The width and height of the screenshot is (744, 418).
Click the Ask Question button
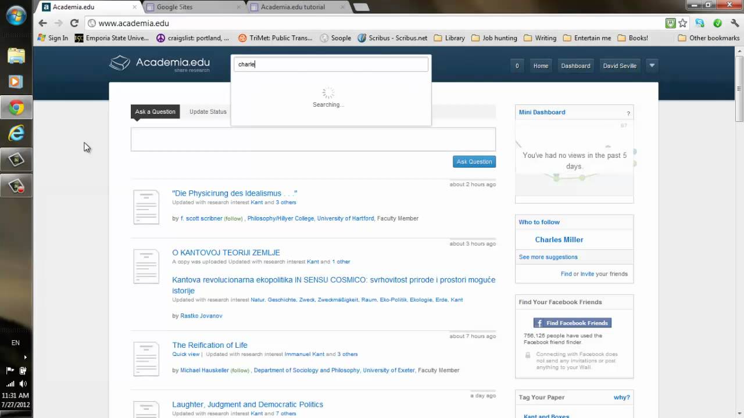click(474, 161)
